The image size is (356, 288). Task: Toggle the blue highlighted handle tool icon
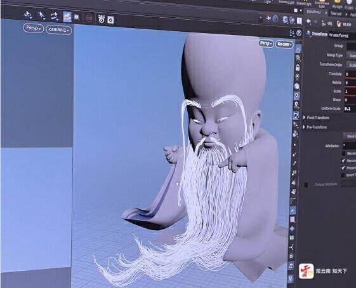click(67, 17)
